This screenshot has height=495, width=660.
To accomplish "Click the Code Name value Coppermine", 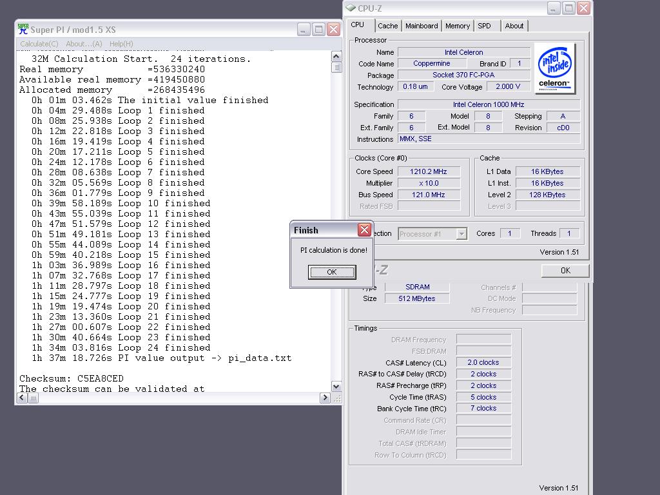I will pyautogui.click(x=432, y=63).
